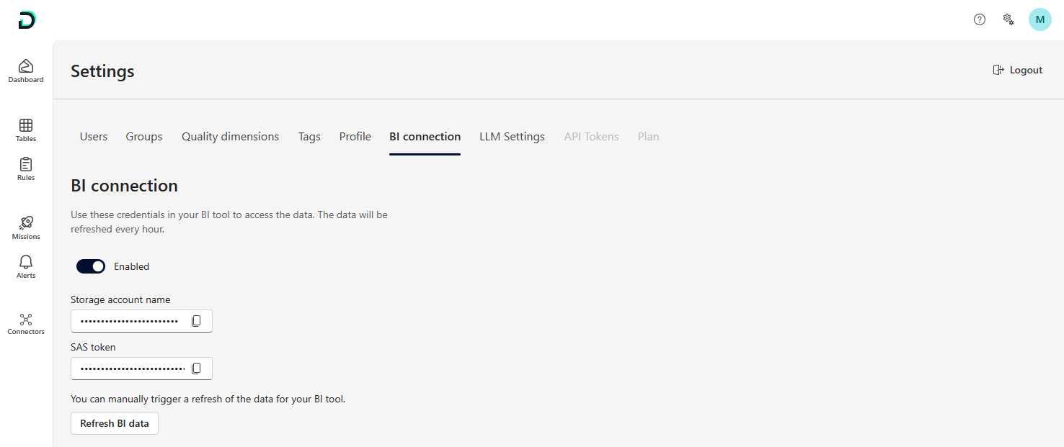The image size is (1064, 447).
Task: Click the SAS token input field
Action: click(131, 369)
